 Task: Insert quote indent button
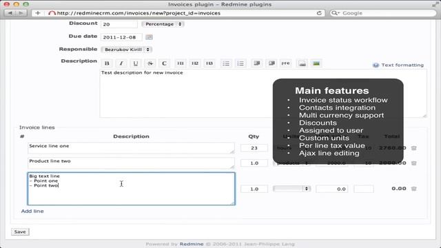(x=257, y=63)
